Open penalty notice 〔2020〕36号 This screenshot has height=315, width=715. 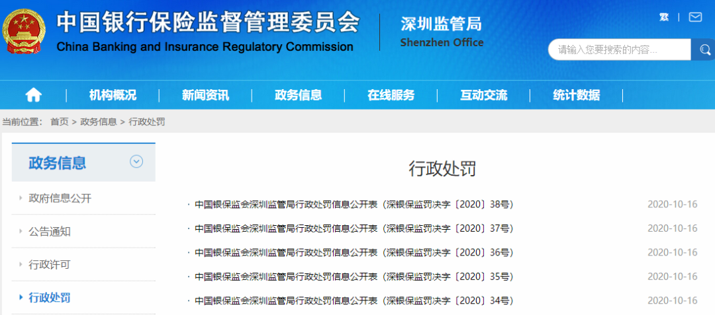(354, 253)
